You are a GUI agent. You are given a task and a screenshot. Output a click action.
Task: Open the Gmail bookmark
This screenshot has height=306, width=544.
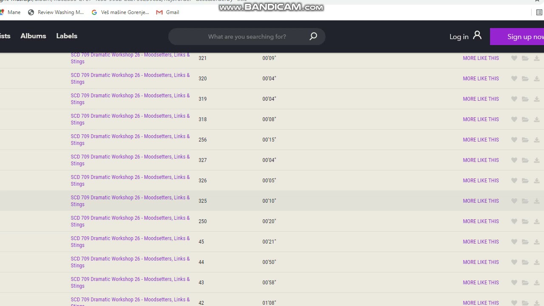click(x=167, y=12)
